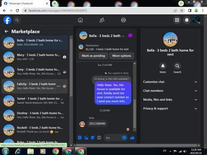Open the emoji picker smiley icon
The image size is (207, 155).
click(x=124, y=138)
